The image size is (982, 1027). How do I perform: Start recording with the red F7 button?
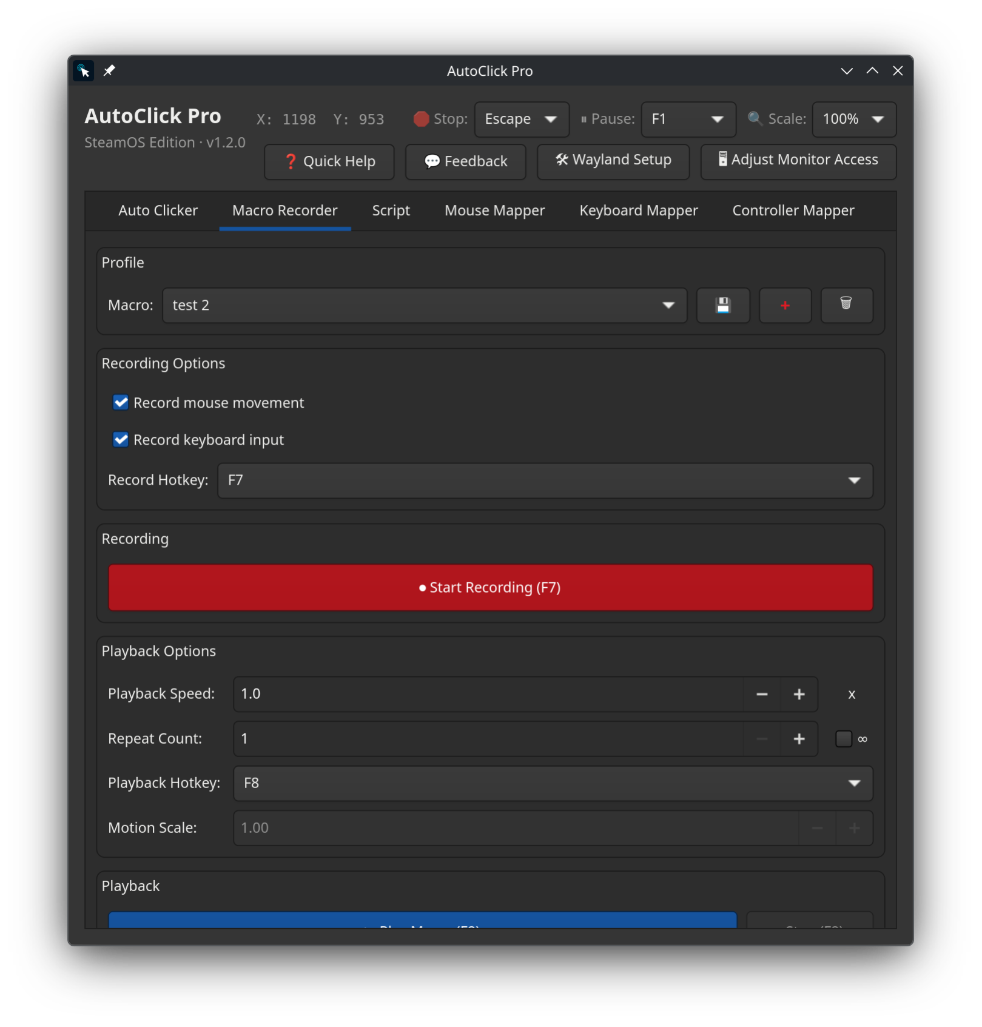click(x=490, y=587)
